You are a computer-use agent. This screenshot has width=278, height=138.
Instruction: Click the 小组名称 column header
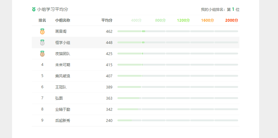tap(63, 20)
